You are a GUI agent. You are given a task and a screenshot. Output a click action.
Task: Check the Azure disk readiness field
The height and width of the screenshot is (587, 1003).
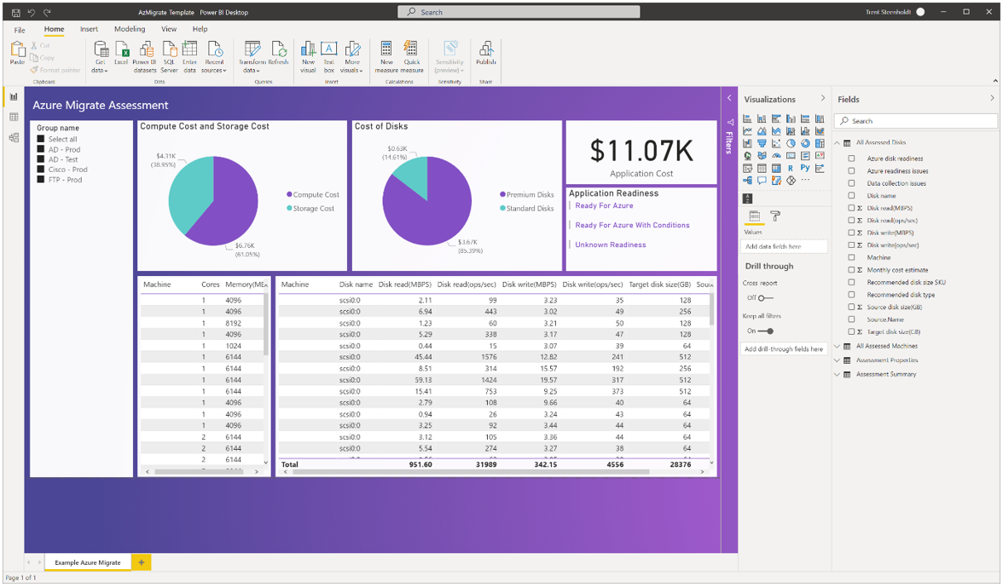point(851,158)
